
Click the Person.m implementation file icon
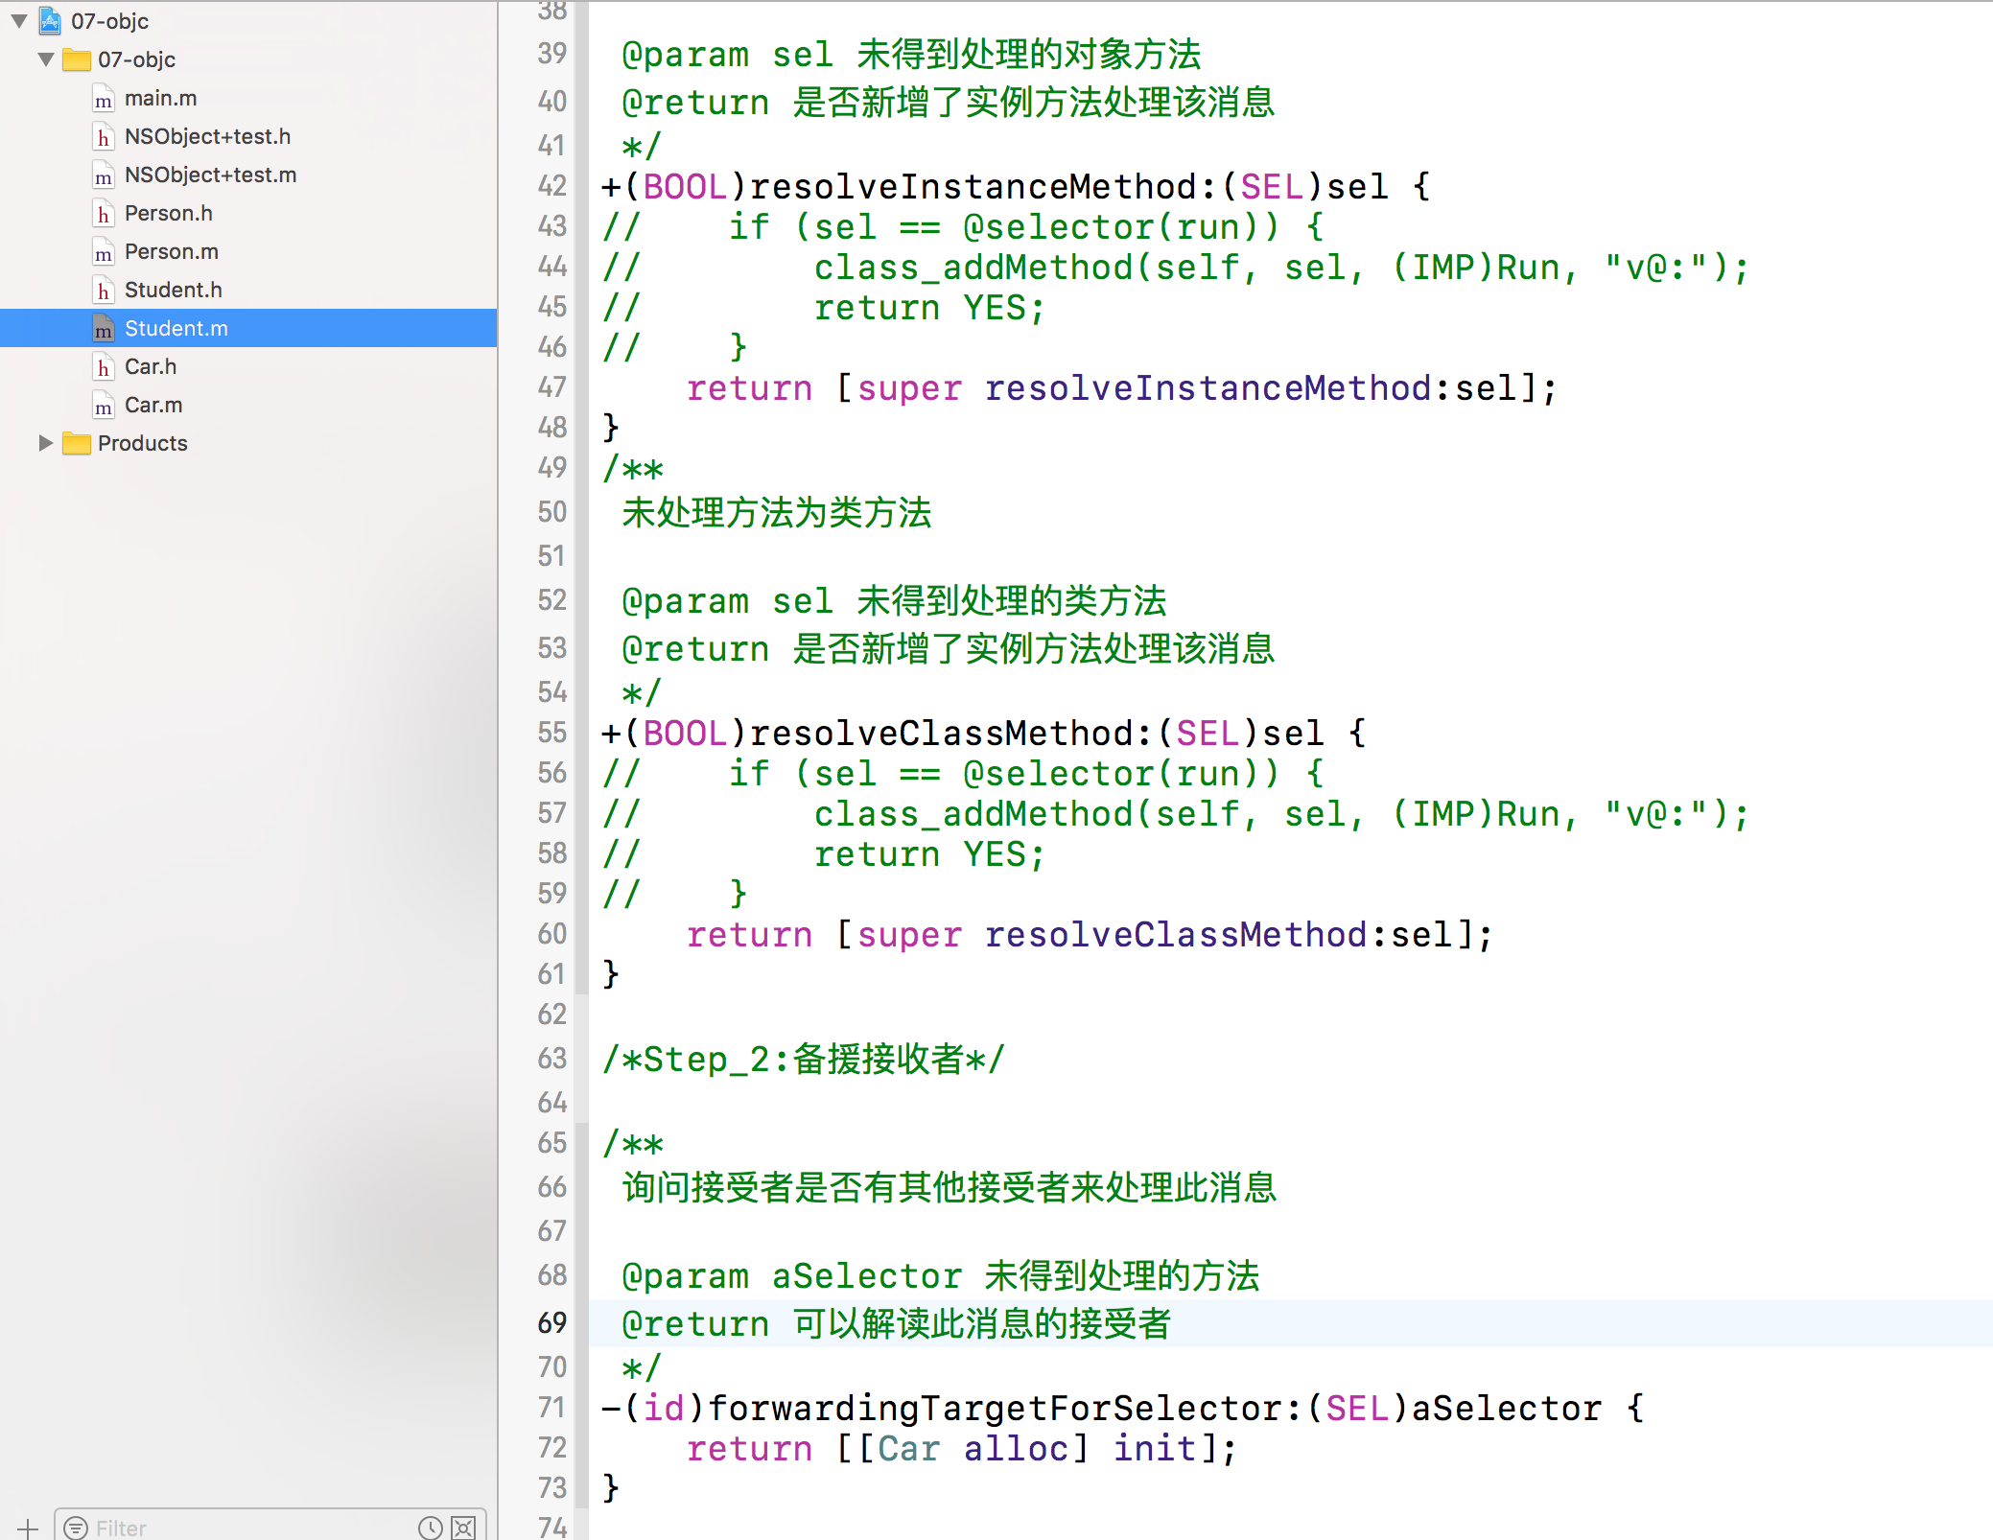(x=104, y=252)
